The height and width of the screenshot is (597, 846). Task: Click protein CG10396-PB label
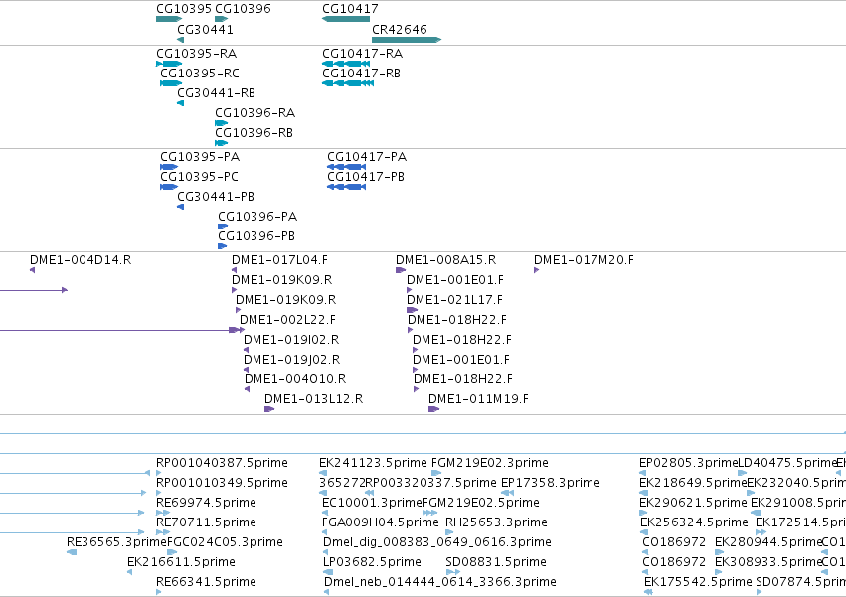[256, 236]
